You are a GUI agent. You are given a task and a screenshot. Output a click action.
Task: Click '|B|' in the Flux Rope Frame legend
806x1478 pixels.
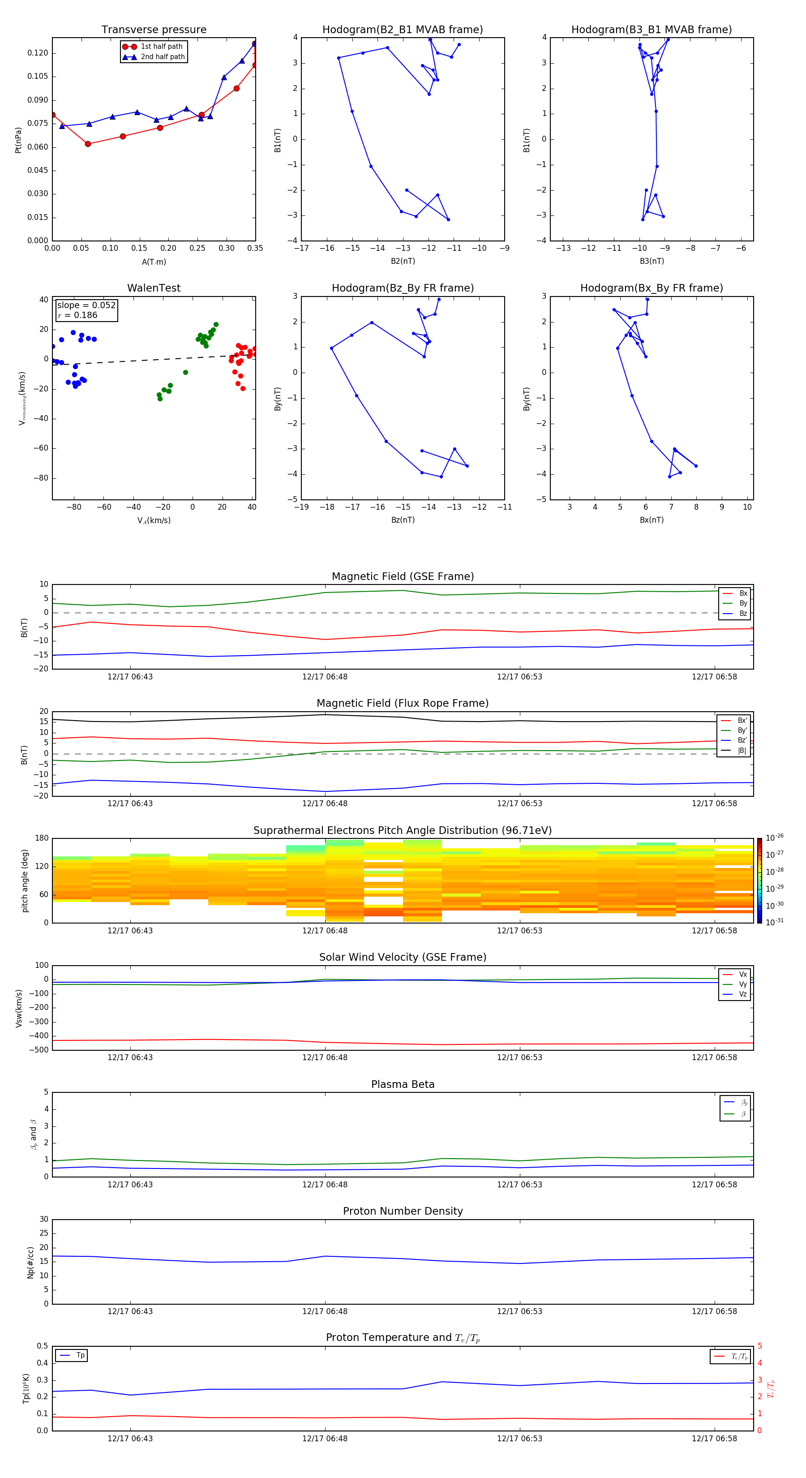coord(742,751)
